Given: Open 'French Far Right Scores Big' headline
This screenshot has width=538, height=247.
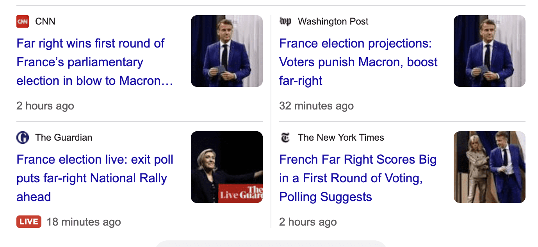Looking at the screenshot, I should 358,178.
